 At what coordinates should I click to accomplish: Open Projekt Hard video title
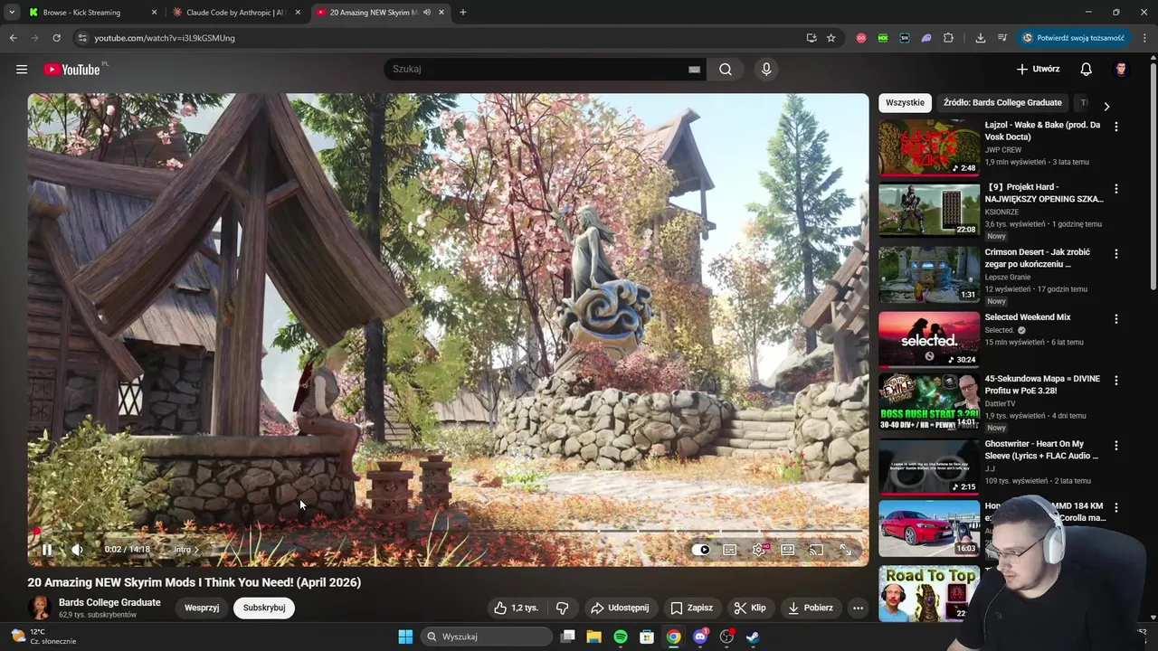click(1044, 193)
